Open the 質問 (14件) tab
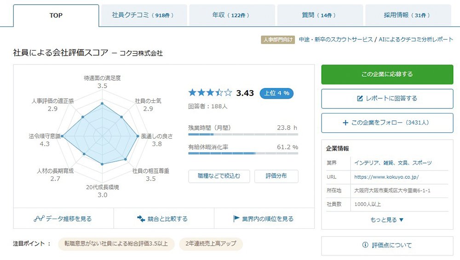Image resolution: width=460 pixels, height=260 pixels. tap(320, 15)
